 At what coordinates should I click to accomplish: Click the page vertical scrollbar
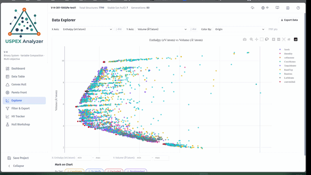coord(305,84)
